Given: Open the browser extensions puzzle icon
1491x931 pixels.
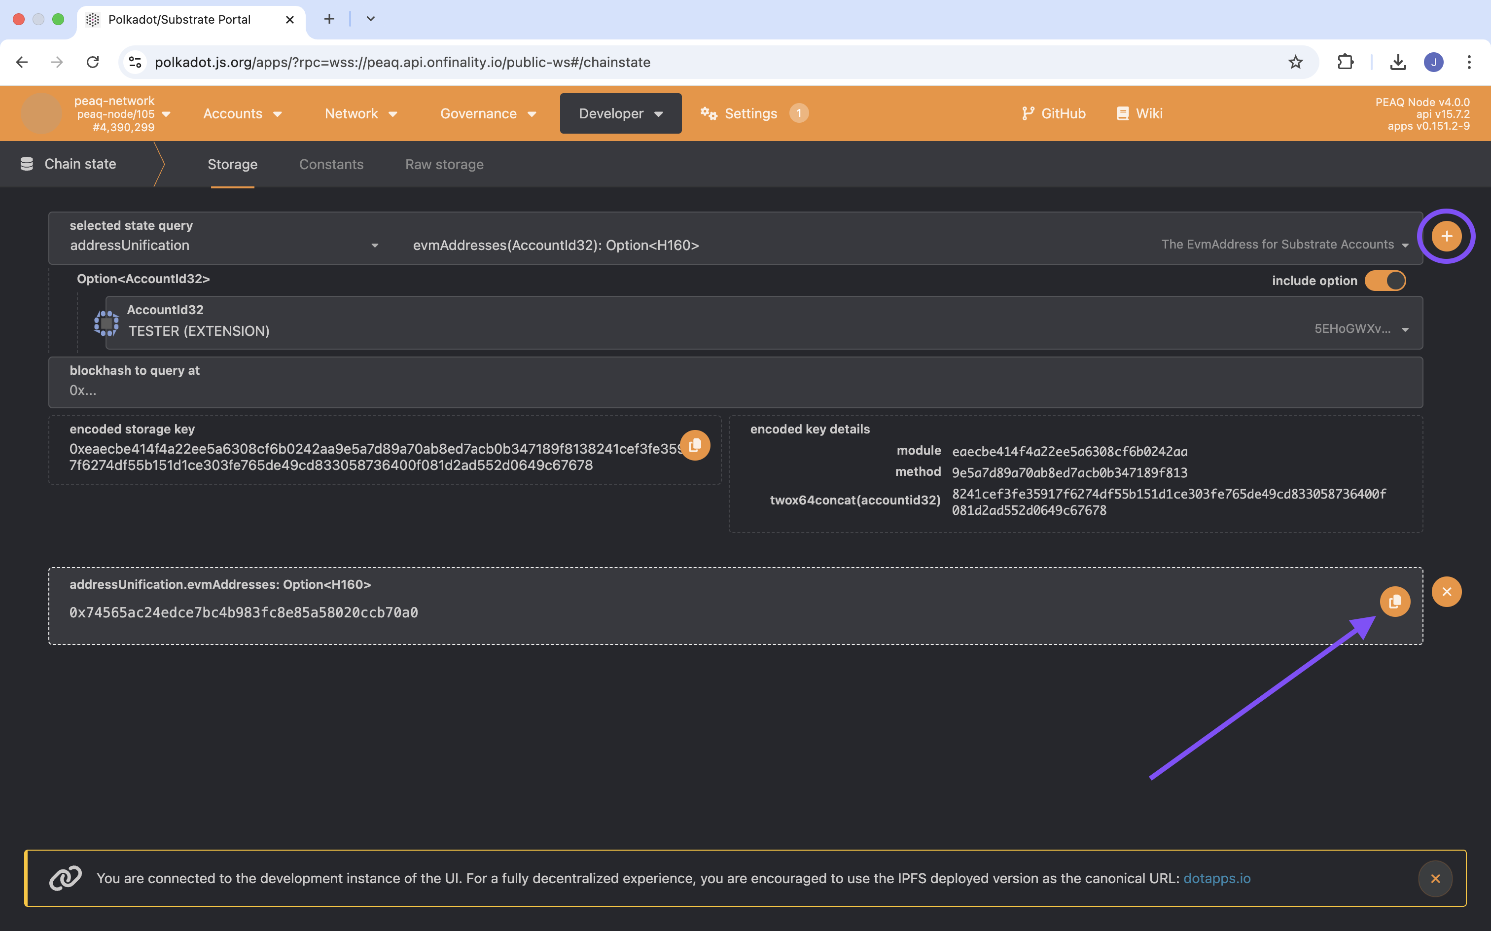Looking at the screenshot, I should [1346, 62].
